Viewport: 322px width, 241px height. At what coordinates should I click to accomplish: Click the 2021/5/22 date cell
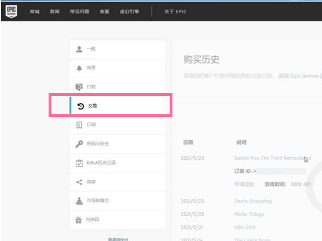(192, 214)
